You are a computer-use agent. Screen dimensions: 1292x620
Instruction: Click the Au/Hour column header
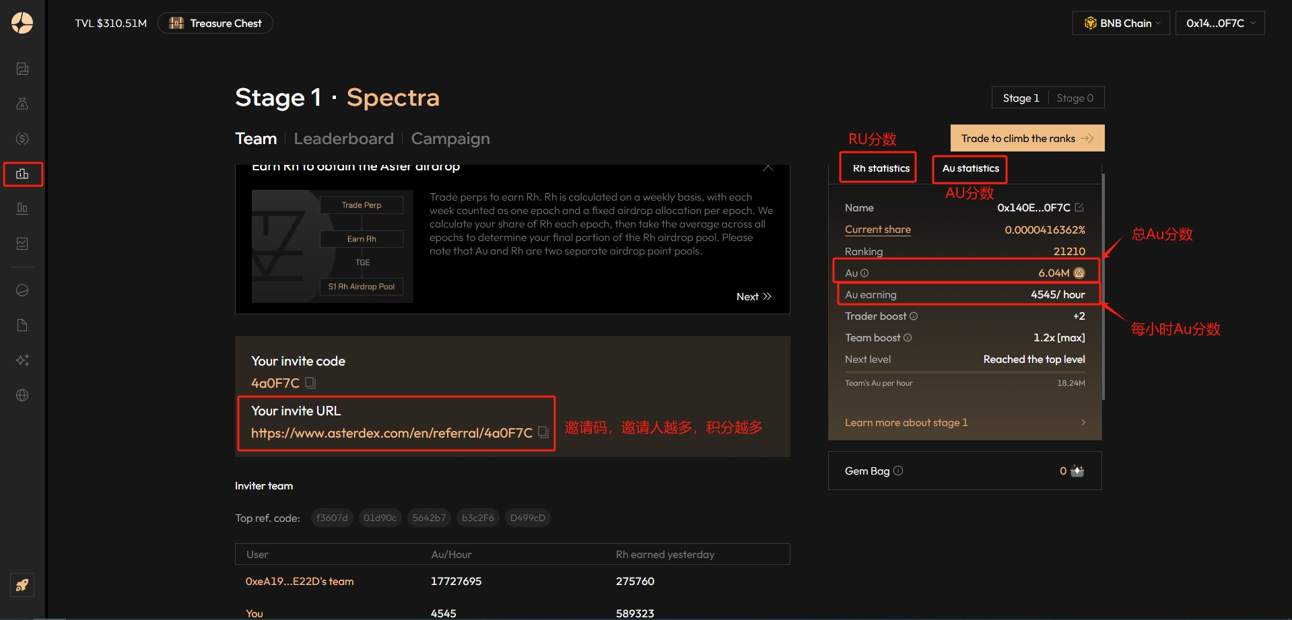coord(451,554)
